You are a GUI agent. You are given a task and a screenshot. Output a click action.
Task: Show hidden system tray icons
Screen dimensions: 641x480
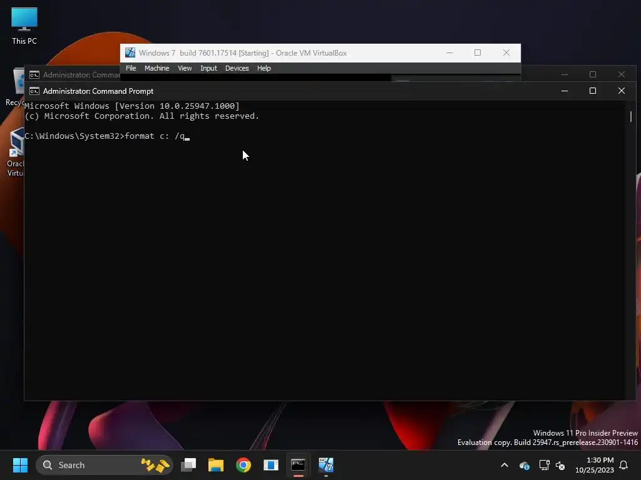505,465
